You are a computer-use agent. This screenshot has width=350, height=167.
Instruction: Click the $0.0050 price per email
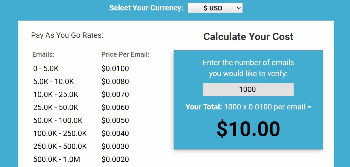click(115, 120)
